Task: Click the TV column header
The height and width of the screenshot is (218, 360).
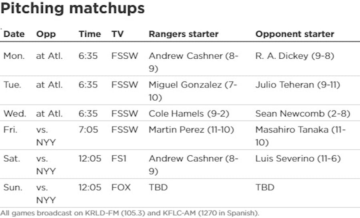Action: coord(118,34)
